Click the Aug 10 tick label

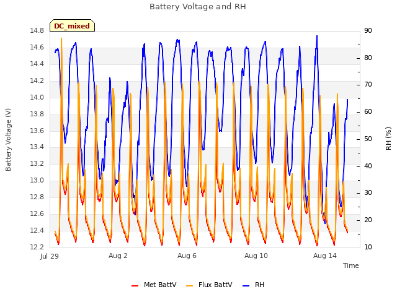coord(256,256)
